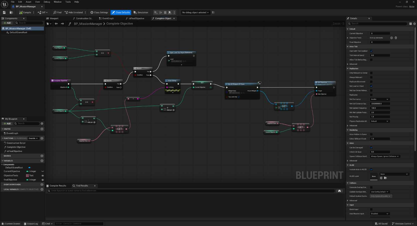Image resolution: width=417 pixels, height=226 pixels.
Task: Open the debug object selection dropdown
Action: tap(195, 13)
